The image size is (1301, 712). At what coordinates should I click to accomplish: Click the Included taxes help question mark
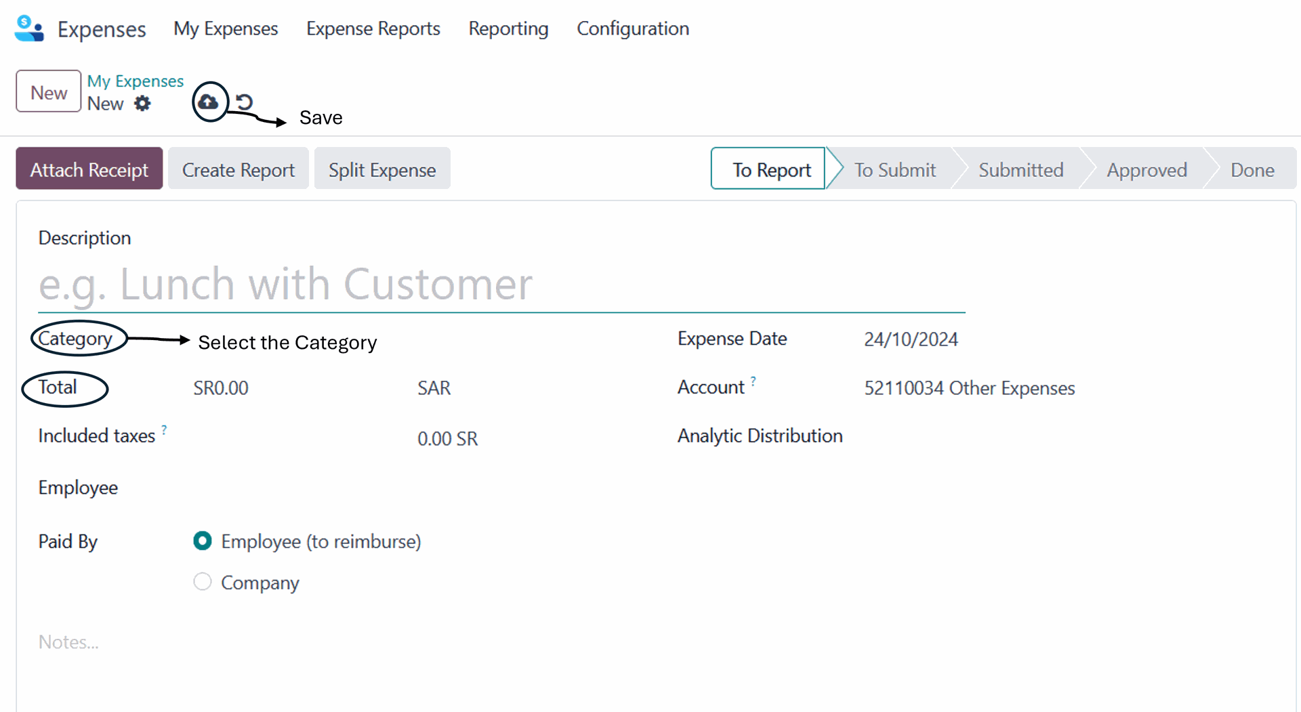[x=164, y=430]
